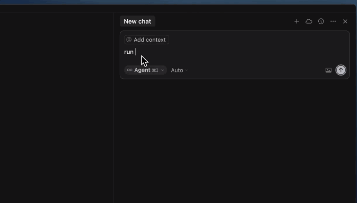Start a new chat with plus icon
The height and width of the screenshot is (203, 357).
(x=297, y=21)
